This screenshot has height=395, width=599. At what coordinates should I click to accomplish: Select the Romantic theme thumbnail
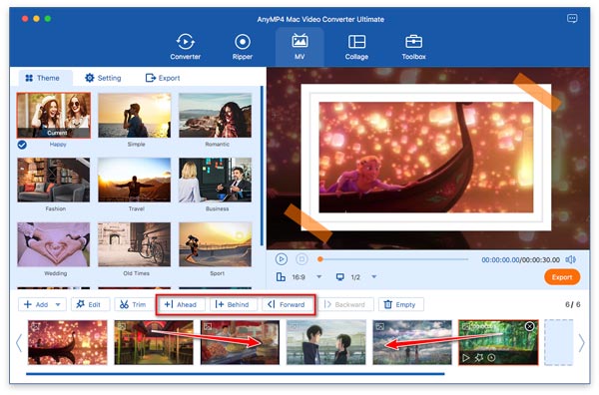pyautogui.click(x=215, y=116)
